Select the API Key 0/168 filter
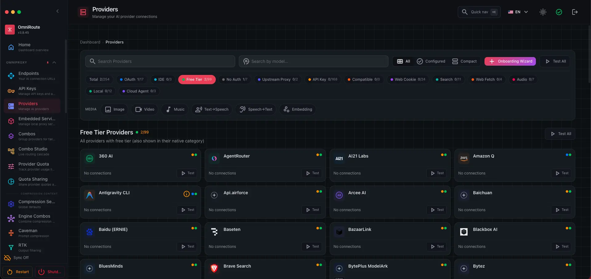The height and width of the screenshot is (279, 591). [x=323, y=80]
